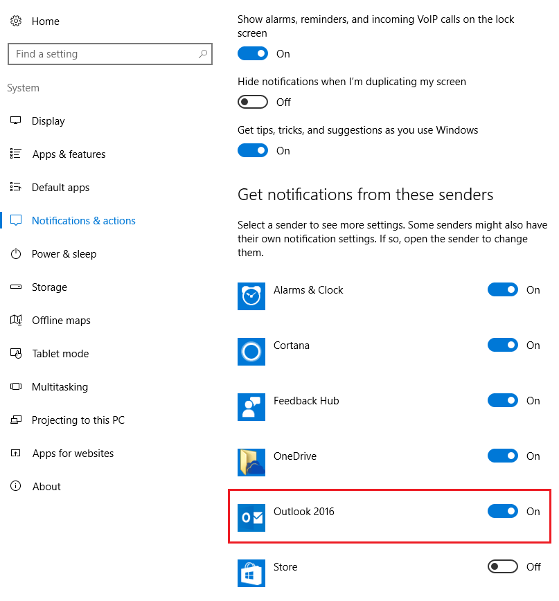Open Apps & features page
The height and width of the screenshot is (601, 559).
click(69, 154)
